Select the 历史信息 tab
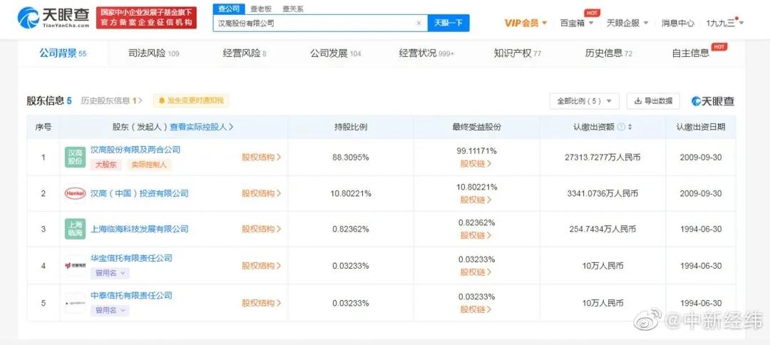The width and height of the screenshot is (770, 345). [608, 53]
